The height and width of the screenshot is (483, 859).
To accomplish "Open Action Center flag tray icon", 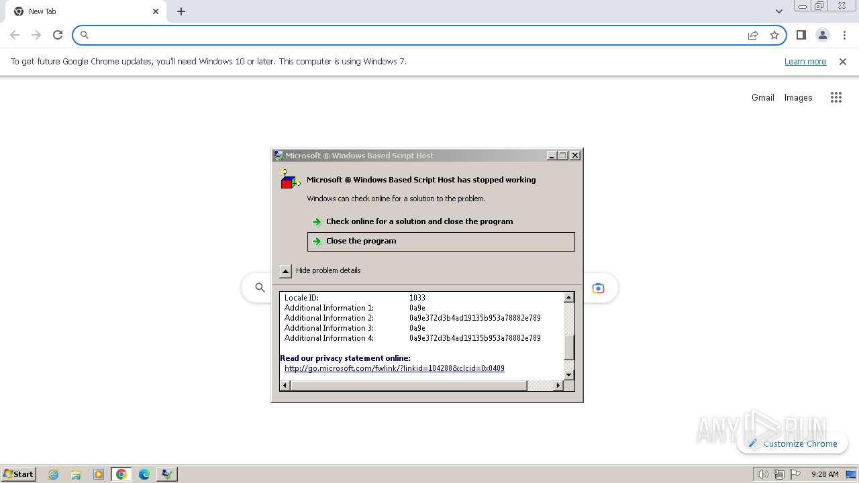I will (x=796, y=474).
